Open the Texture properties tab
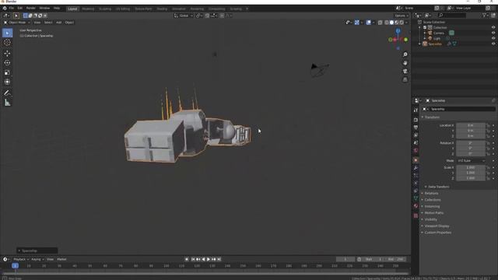Image resolution: width=498 pixels, height=280 pixels. pos(416,215)
